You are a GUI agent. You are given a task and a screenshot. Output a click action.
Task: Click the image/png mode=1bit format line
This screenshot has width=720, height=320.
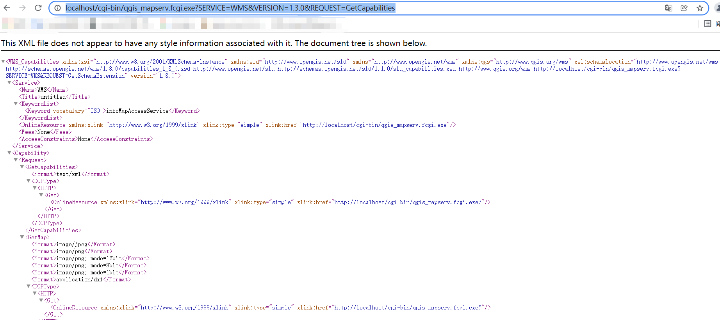89,272
